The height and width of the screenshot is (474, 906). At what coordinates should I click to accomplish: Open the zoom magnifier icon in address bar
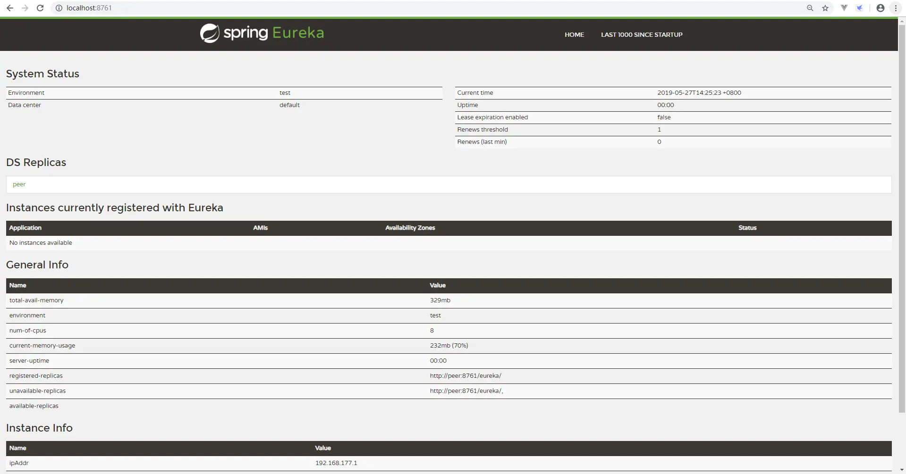coord(810,8)
